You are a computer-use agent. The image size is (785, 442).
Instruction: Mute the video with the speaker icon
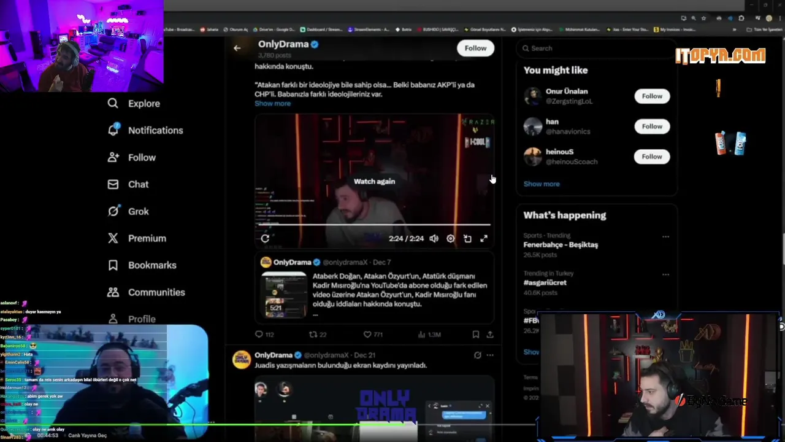[434, 238]
